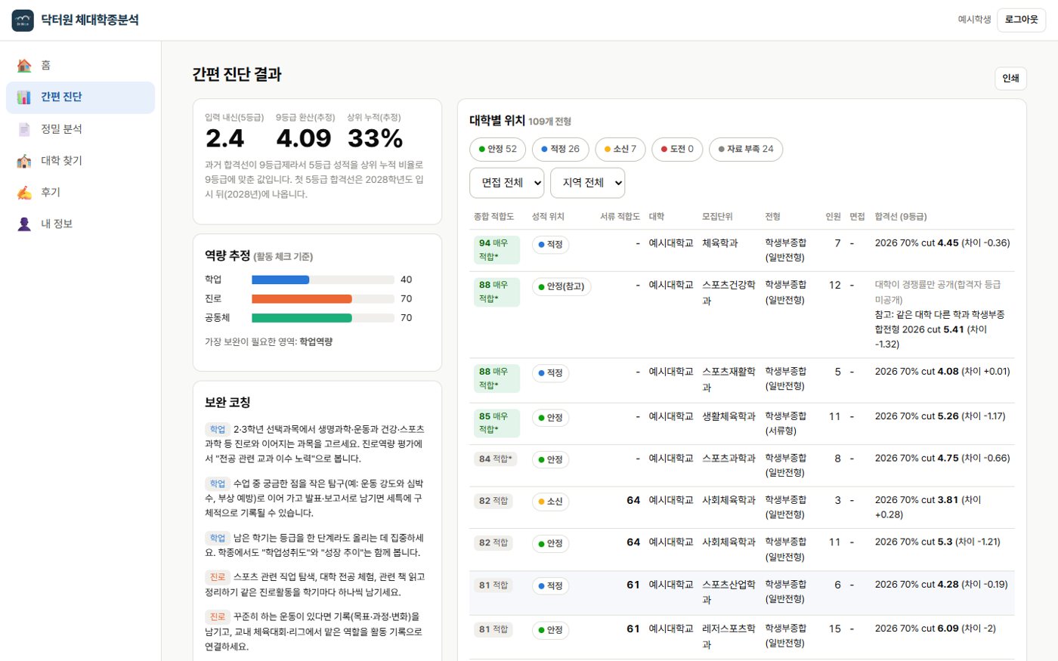Open 후기 in the sidebar
Image resolution: width=1058 pixels, height=661 pixels.
click(x=80, y=193)
